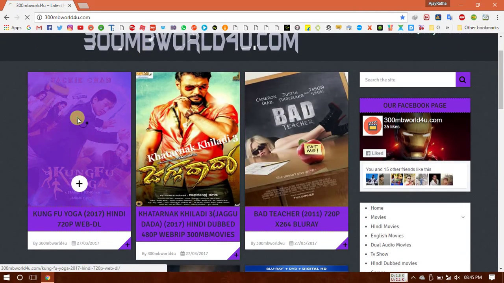
Task: Expand the Movies submenu chevron
Action: point(463,217)
